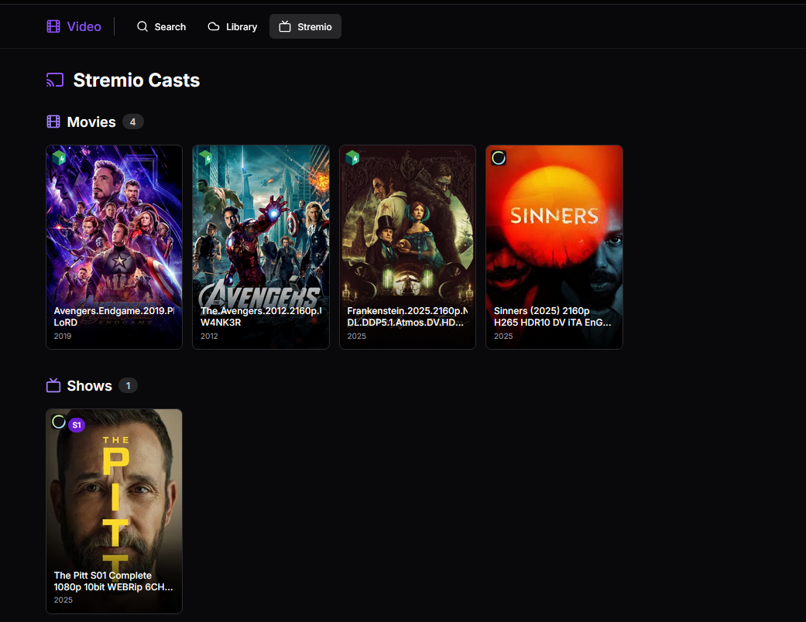Click the film icon next to Movies heading
806x622 pixels.
[53, 121]
